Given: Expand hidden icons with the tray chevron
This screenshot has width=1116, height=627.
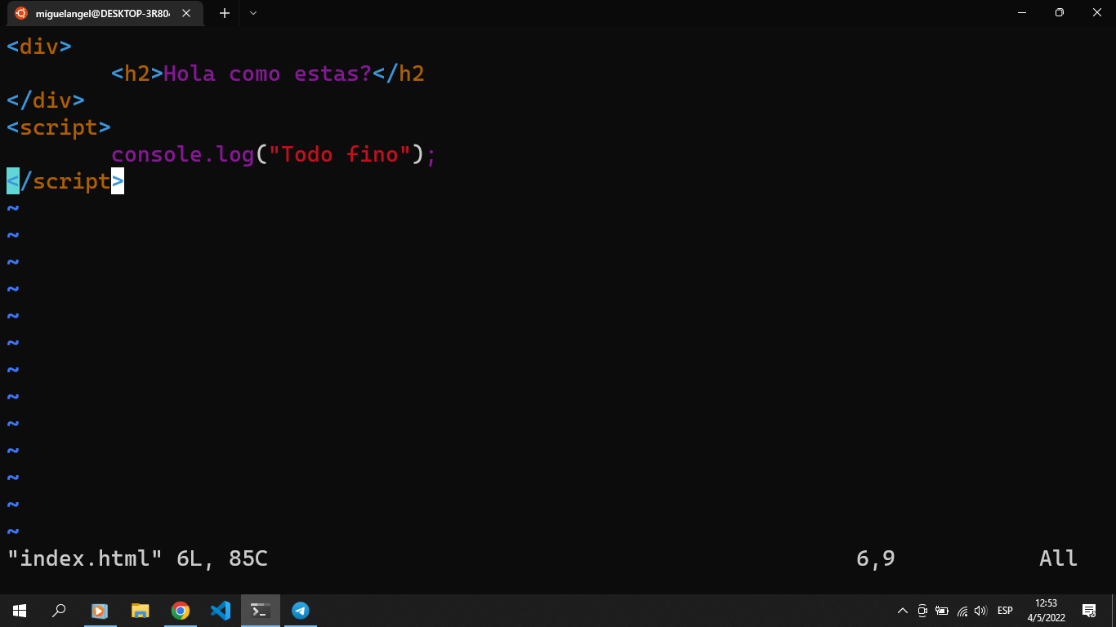Looking at the screenshot, I should [x=902, y=610].
